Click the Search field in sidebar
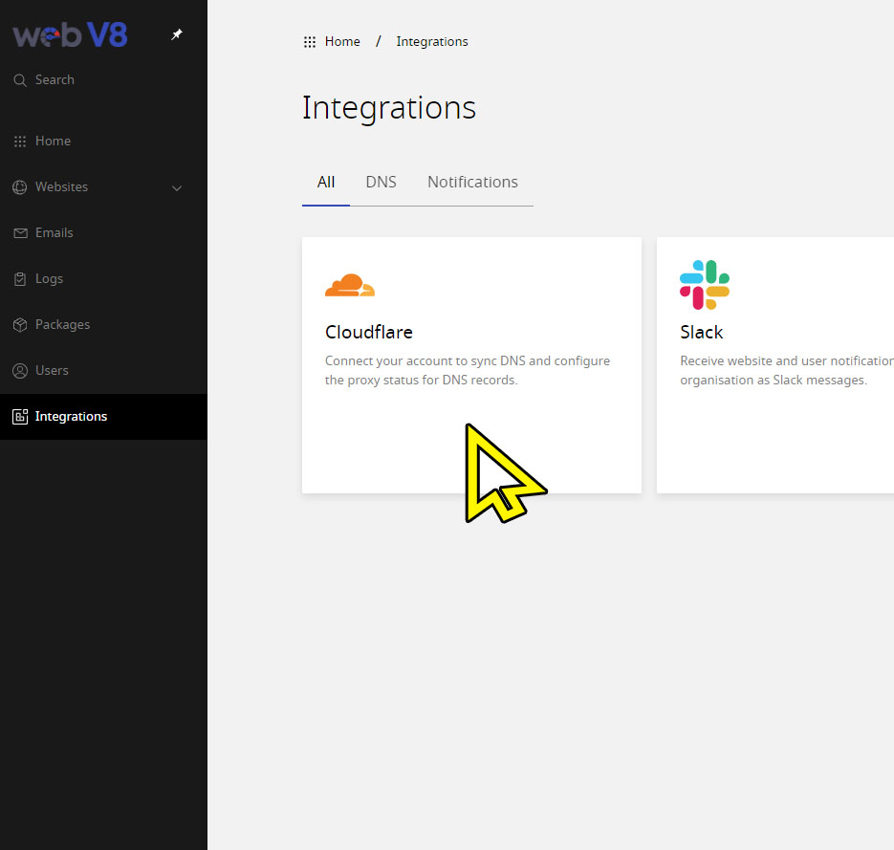The image size is (894, 850). (x=55, y=80)
